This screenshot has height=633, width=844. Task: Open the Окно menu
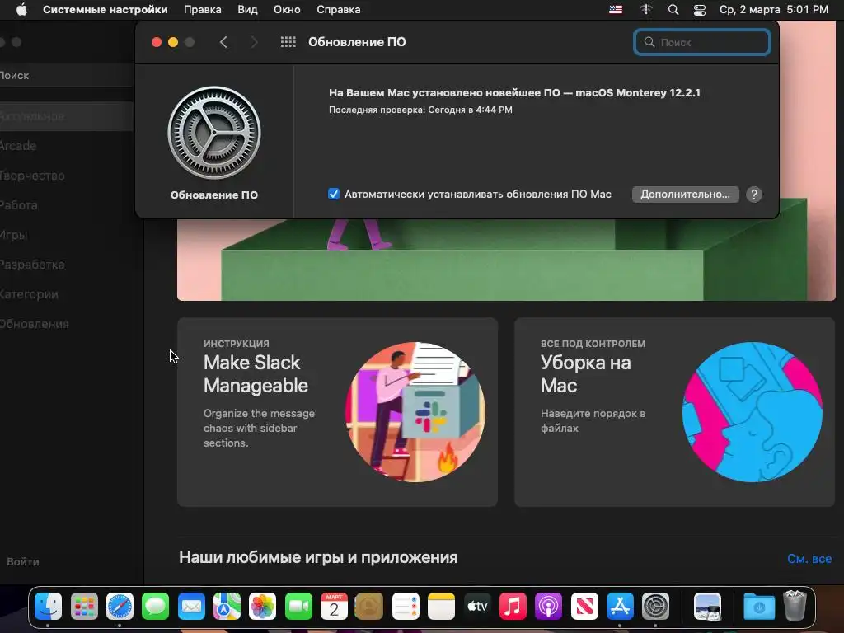coord(287,10)
